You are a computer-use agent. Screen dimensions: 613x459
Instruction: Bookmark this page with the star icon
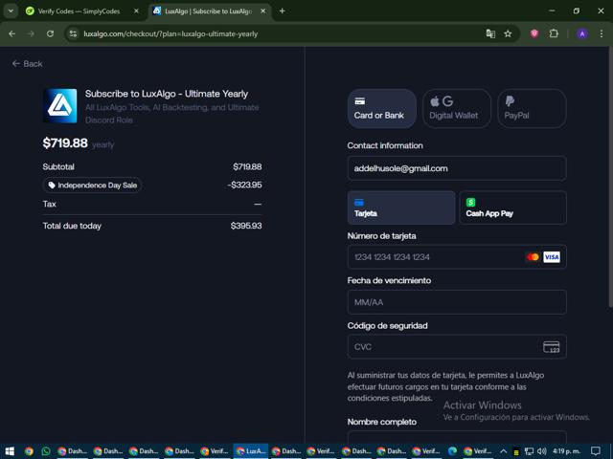(508, 34)
